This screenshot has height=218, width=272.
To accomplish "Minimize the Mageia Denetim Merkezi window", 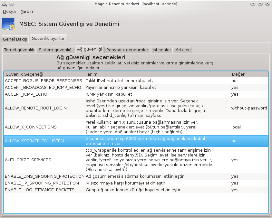I will click(253, 4).
